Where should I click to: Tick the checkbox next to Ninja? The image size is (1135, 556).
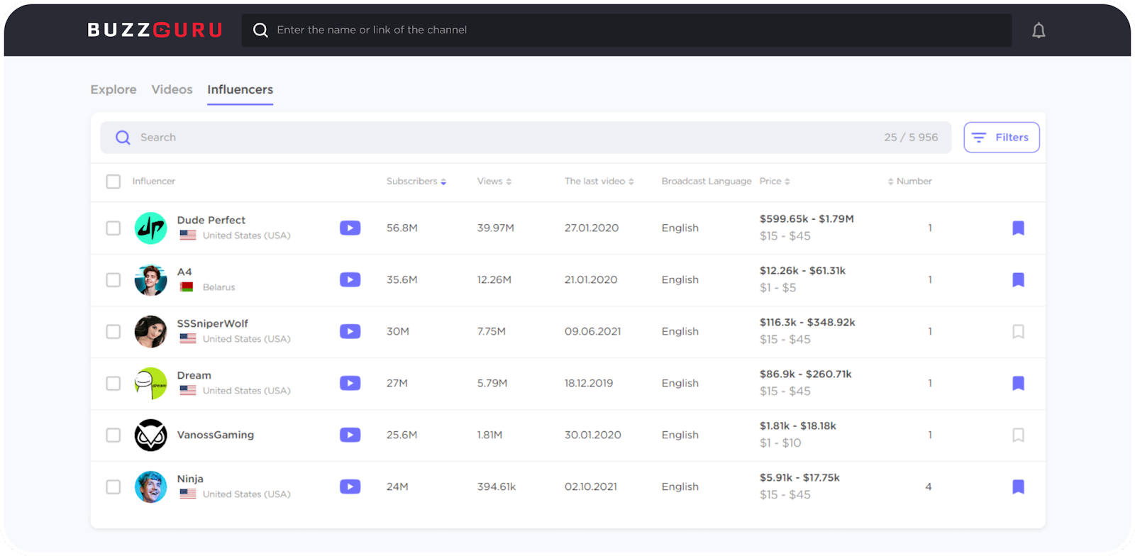coord(113,486)
